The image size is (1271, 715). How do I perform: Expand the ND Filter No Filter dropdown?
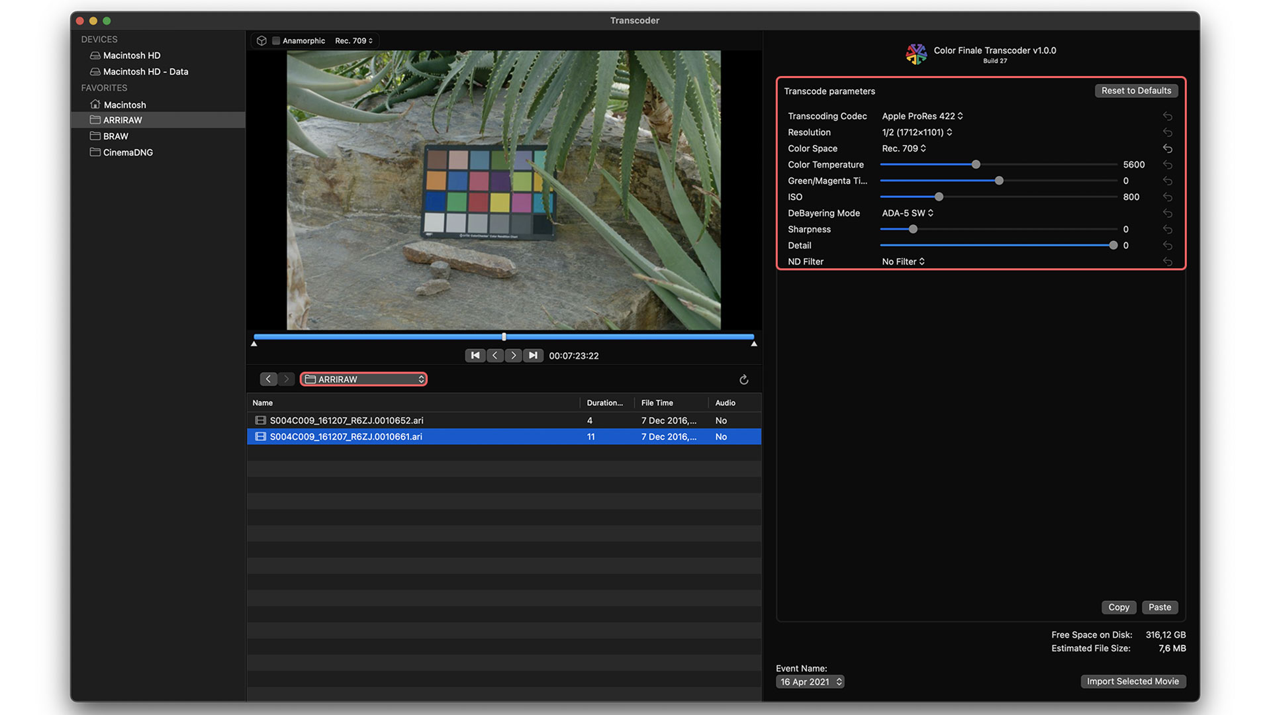[x=903, y=261]
